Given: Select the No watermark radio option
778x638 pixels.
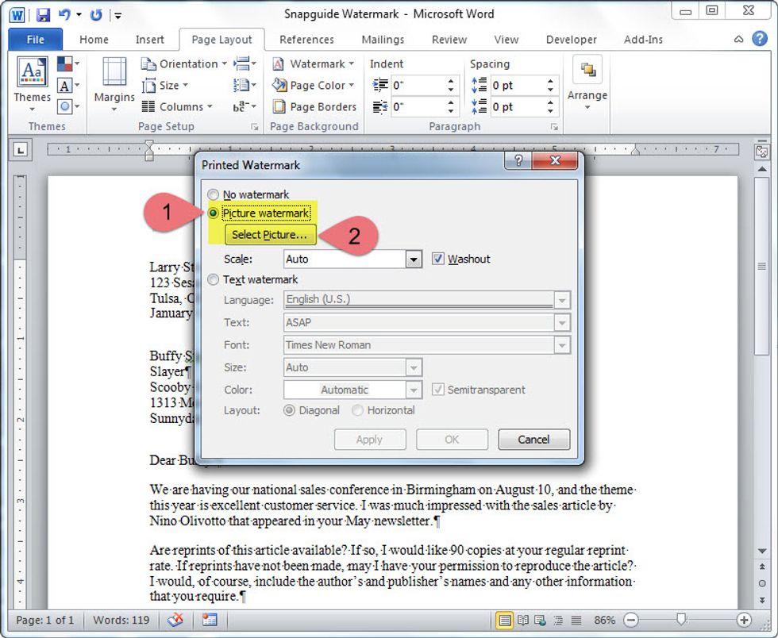Looking at the screenshot, I should click(213, 194).
